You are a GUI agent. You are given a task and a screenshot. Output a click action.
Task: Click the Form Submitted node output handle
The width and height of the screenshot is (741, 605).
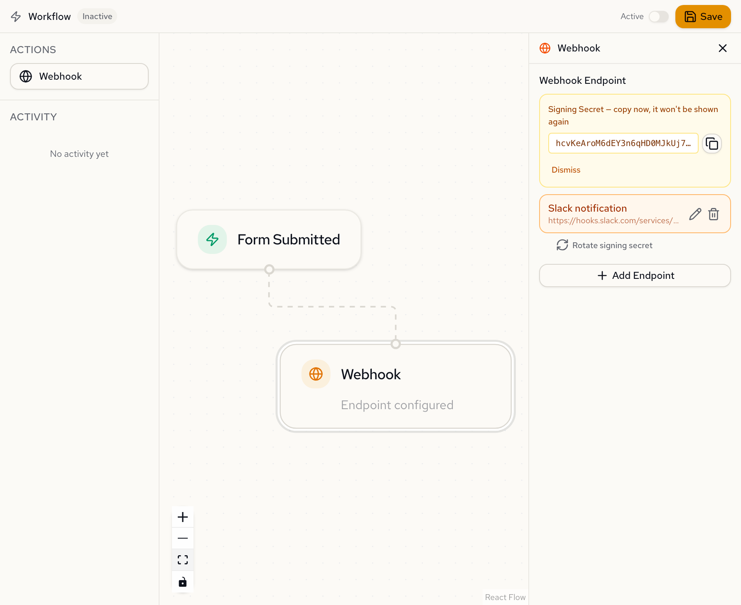coord(269,269)
